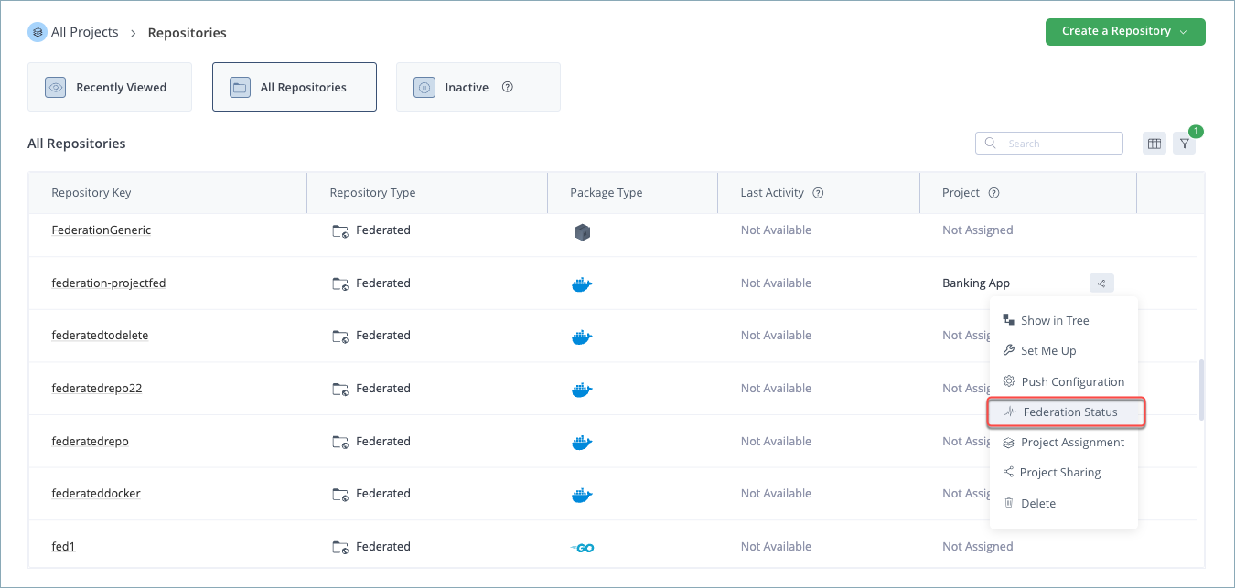
Task: Open the federation-projectfed repository
Action: [109, 283]
